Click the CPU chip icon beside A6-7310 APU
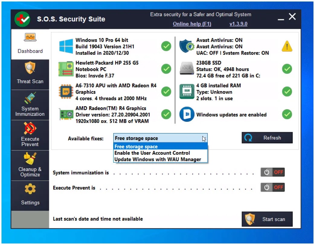The image size is (315, 245). point(66,92)
